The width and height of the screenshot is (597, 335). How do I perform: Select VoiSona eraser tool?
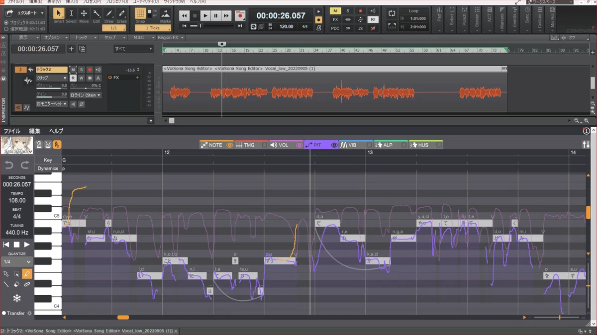point(16,284)
